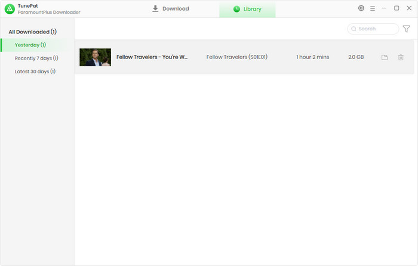This screenshot has height=266, width=418.
Task: Open output folder for Fellow Travelers
Action: [x=385, y=57]
